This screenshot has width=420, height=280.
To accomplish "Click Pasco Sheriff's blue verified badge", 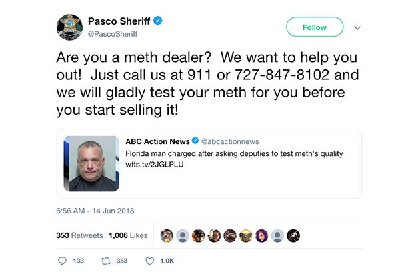I will [158, 21].
